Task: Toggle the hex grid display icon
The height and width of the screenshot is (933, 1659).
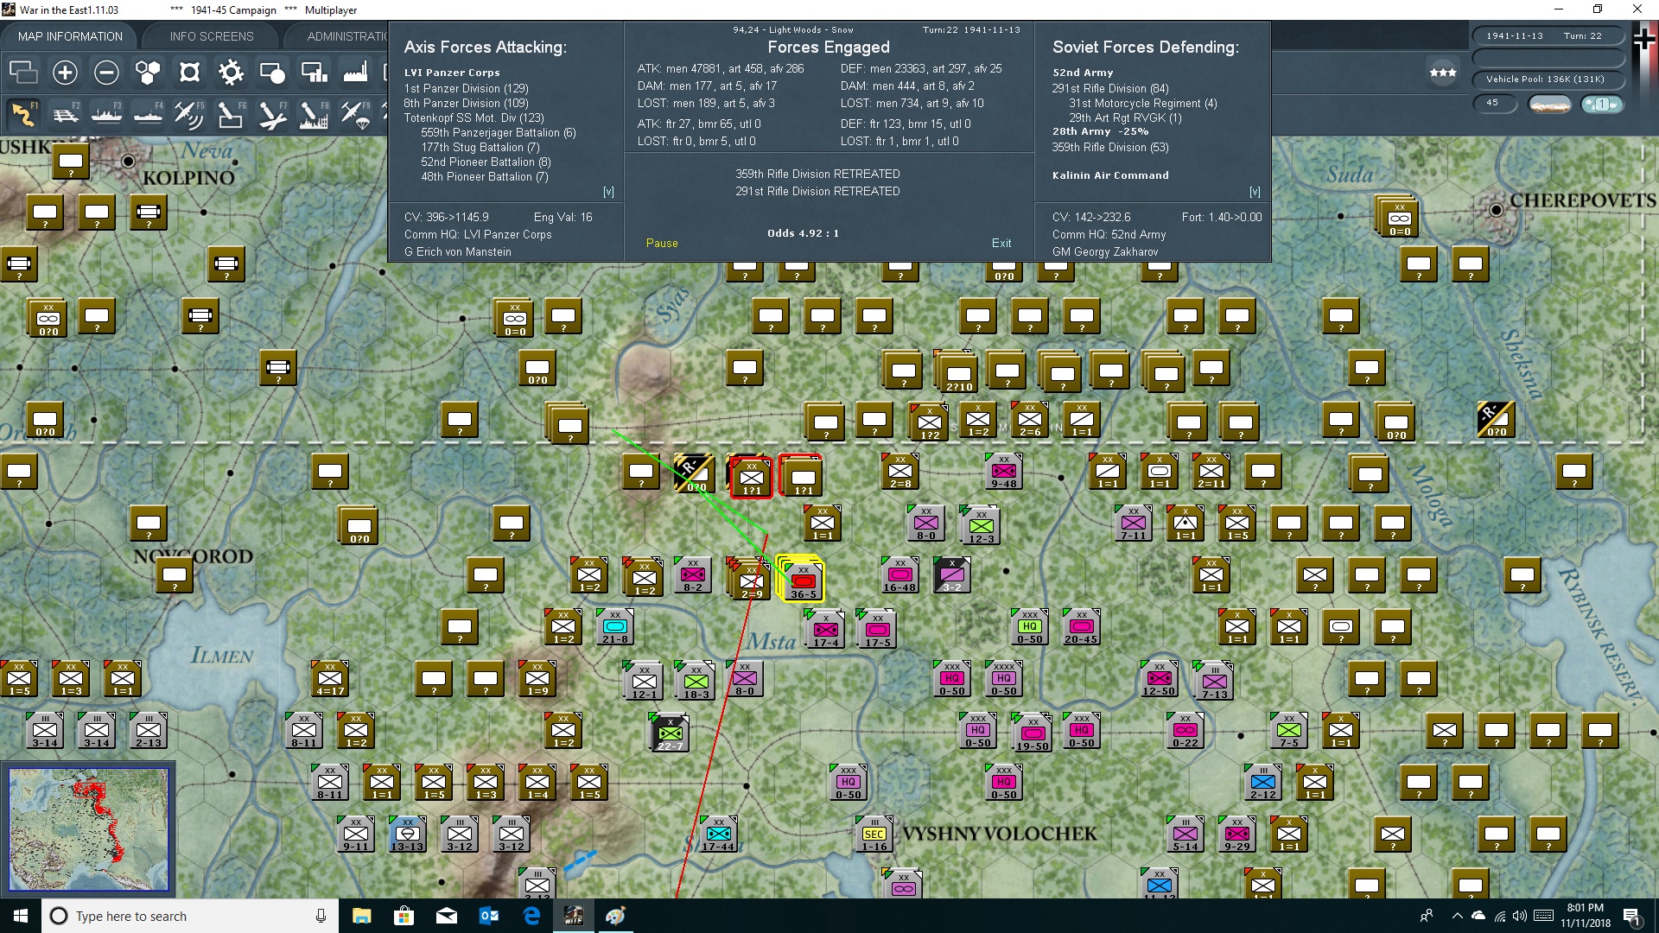Action: tap(148, 73)
